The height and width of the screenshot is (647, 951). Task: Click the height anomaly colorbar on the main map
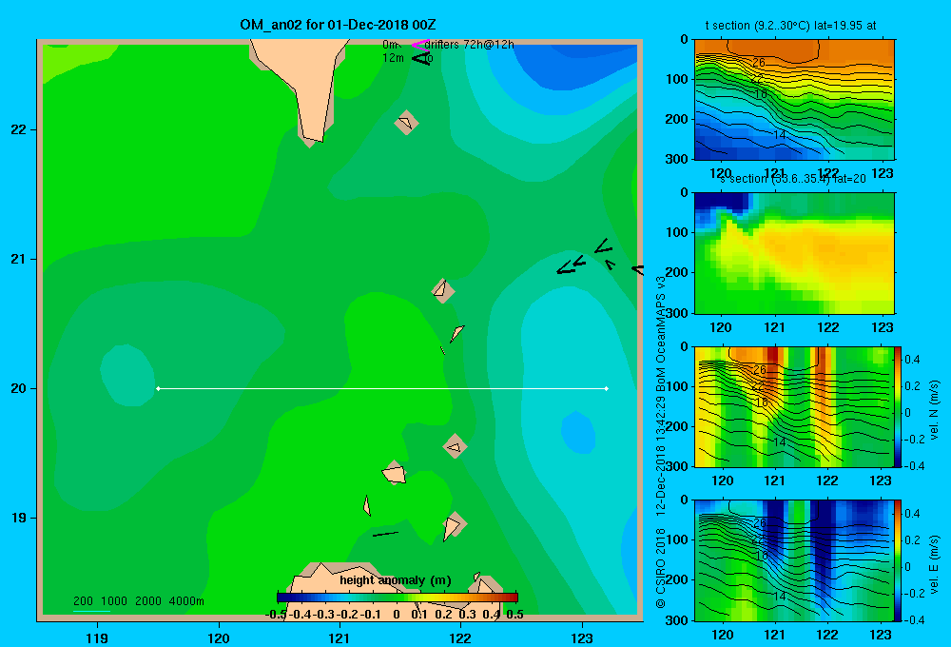click(x=398, y=598)
